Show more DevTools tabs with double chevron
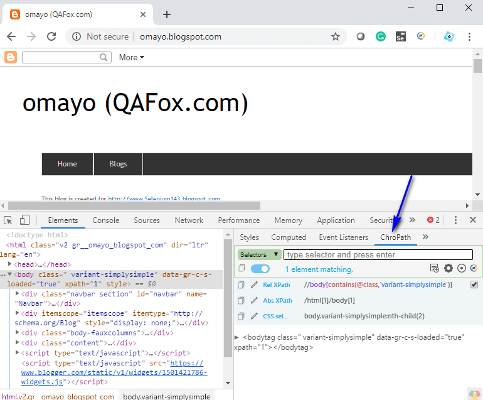The height and width of the screenshot is (400, 483). [x=412, y=220]
